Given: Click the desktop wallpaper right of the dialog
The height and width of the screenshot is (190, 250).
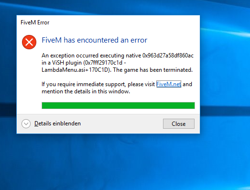Looking at the screenshot, I should pos(225,72).
